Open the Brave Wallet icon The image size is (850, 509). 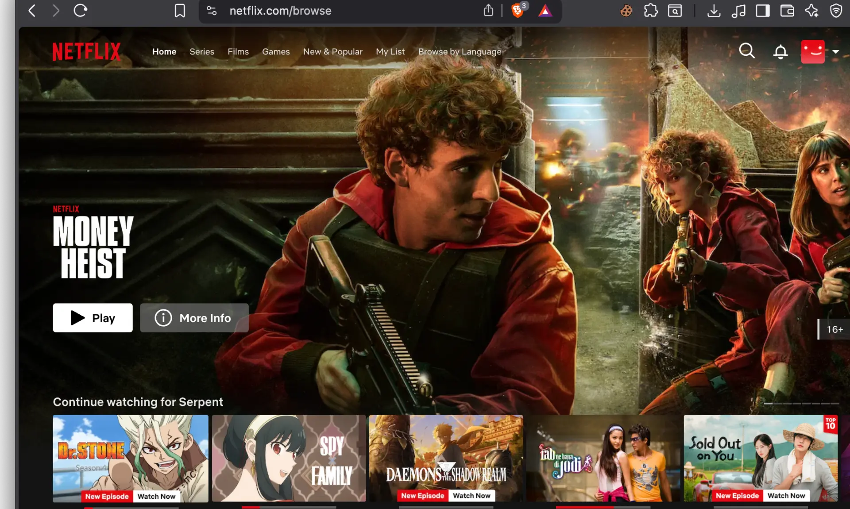[x=787, y=11]
